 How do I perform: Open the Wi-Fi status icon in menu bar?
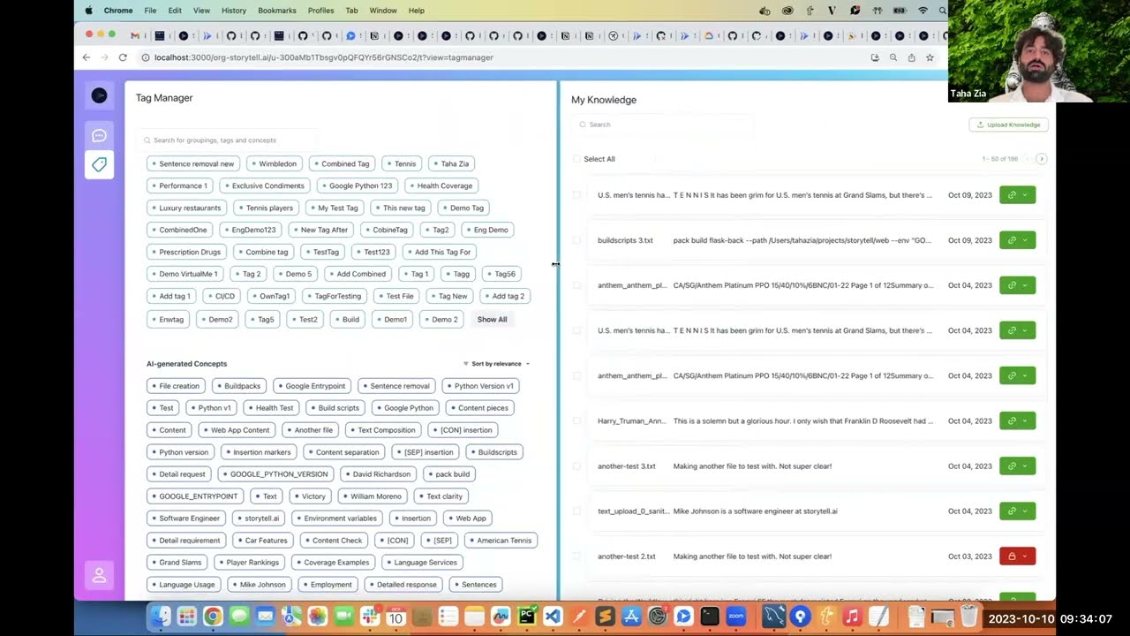click(x=923, y=11)
